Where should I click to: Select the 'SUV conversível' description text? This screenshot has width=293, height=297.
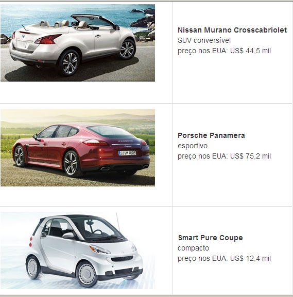point(204,40)
